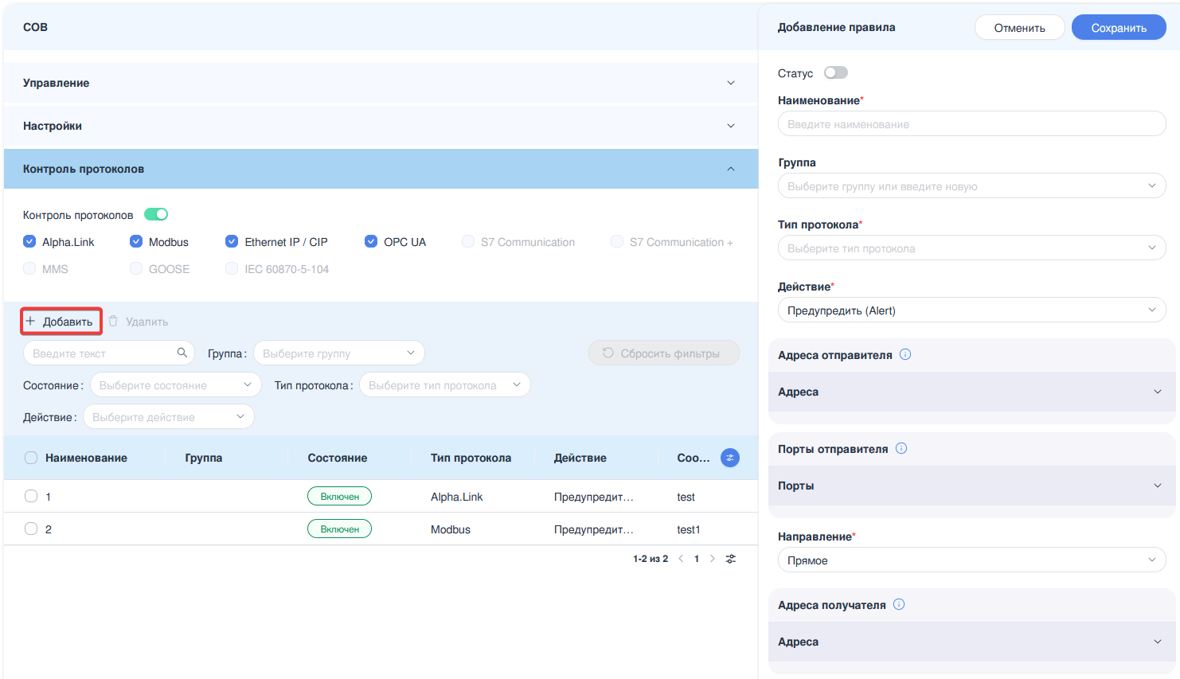1180x679 pixels.
Task: Expand the Настройки accordion section
Action: pyautogui.click(x=380, y=126)
